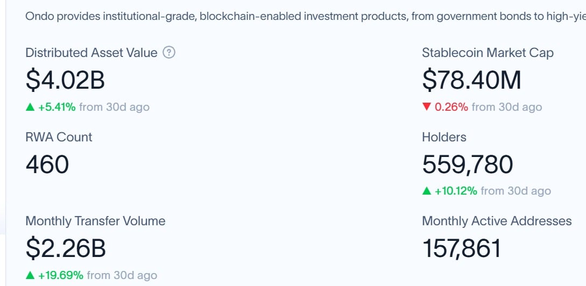
Task: Select the 559,780 holders figure
Action: (x=468, y=165)
